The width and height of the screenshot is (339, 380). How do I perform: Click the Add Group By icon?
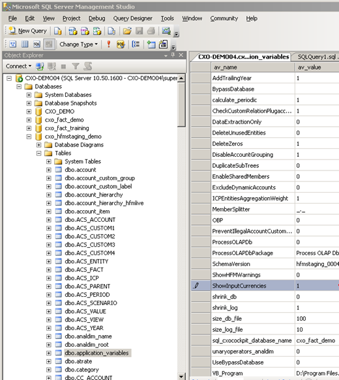coord(136,44)
